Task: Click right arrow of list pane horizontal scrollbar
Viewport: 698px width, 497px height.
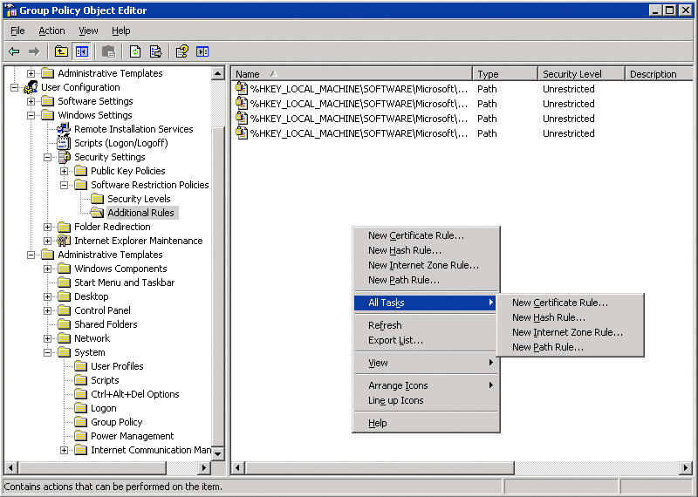Action: coord(686,467)
